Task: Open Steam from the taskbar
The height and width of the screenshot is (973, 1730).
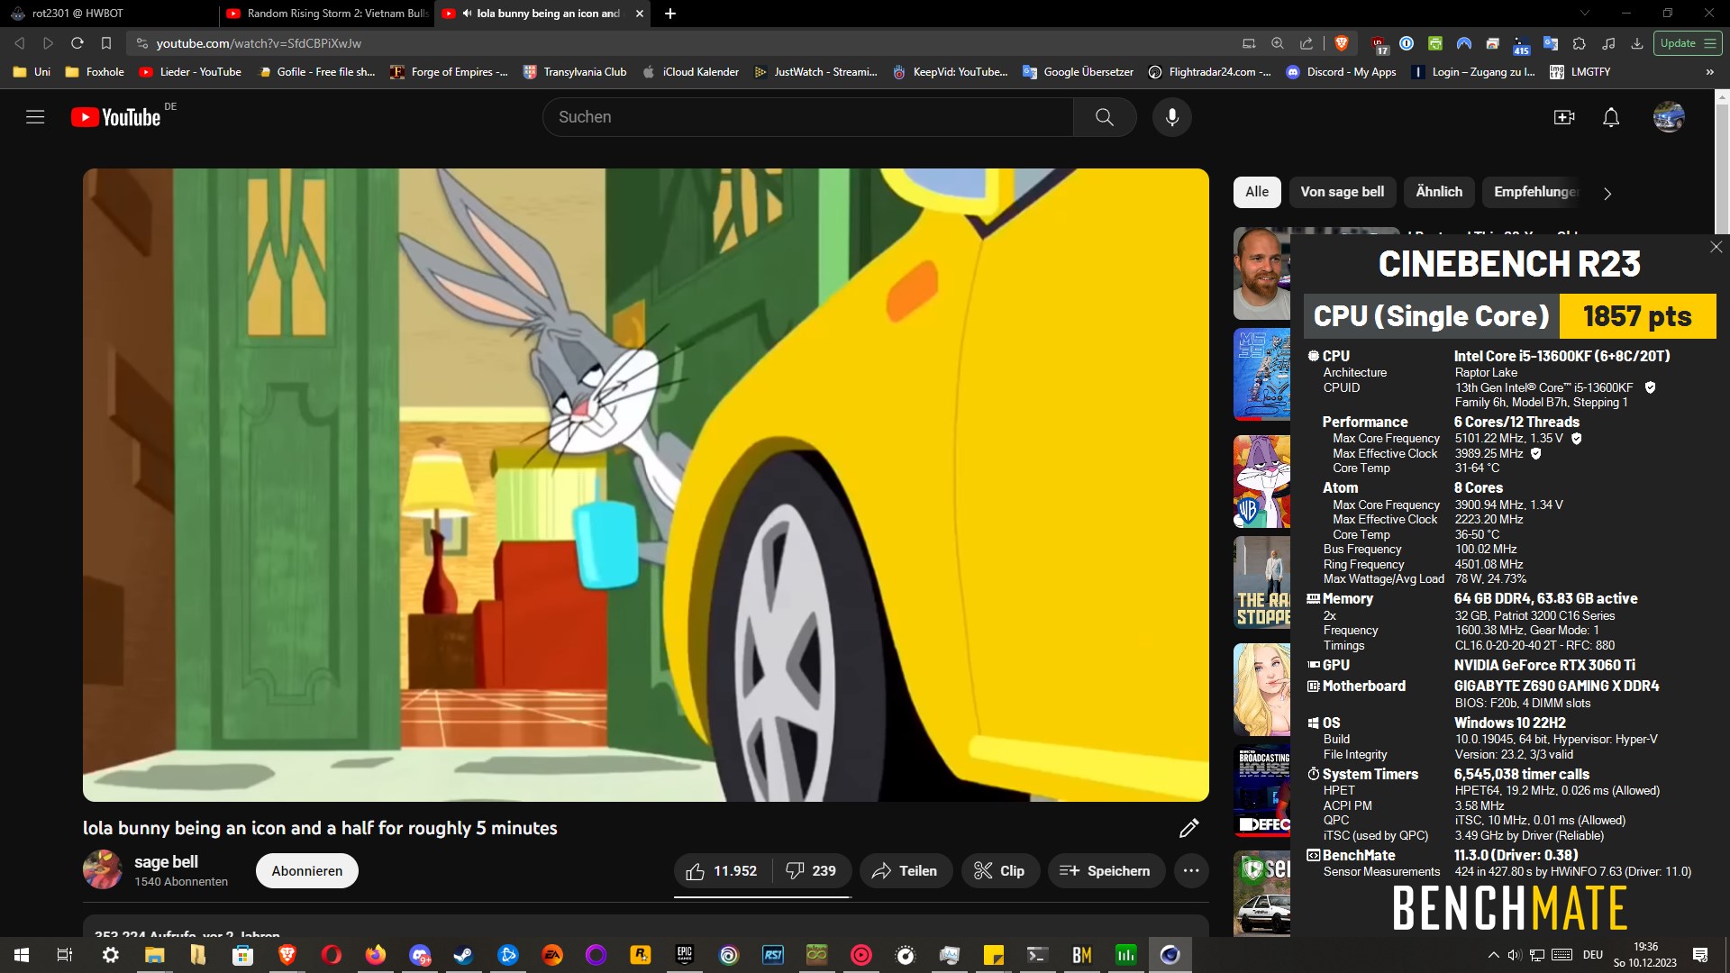Action: click(463, 955)
